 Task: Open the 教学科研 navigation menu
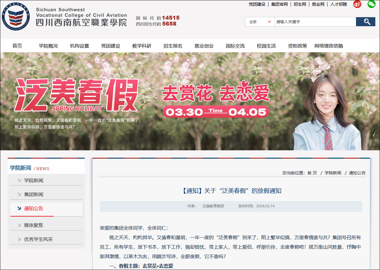click(142, 46)
